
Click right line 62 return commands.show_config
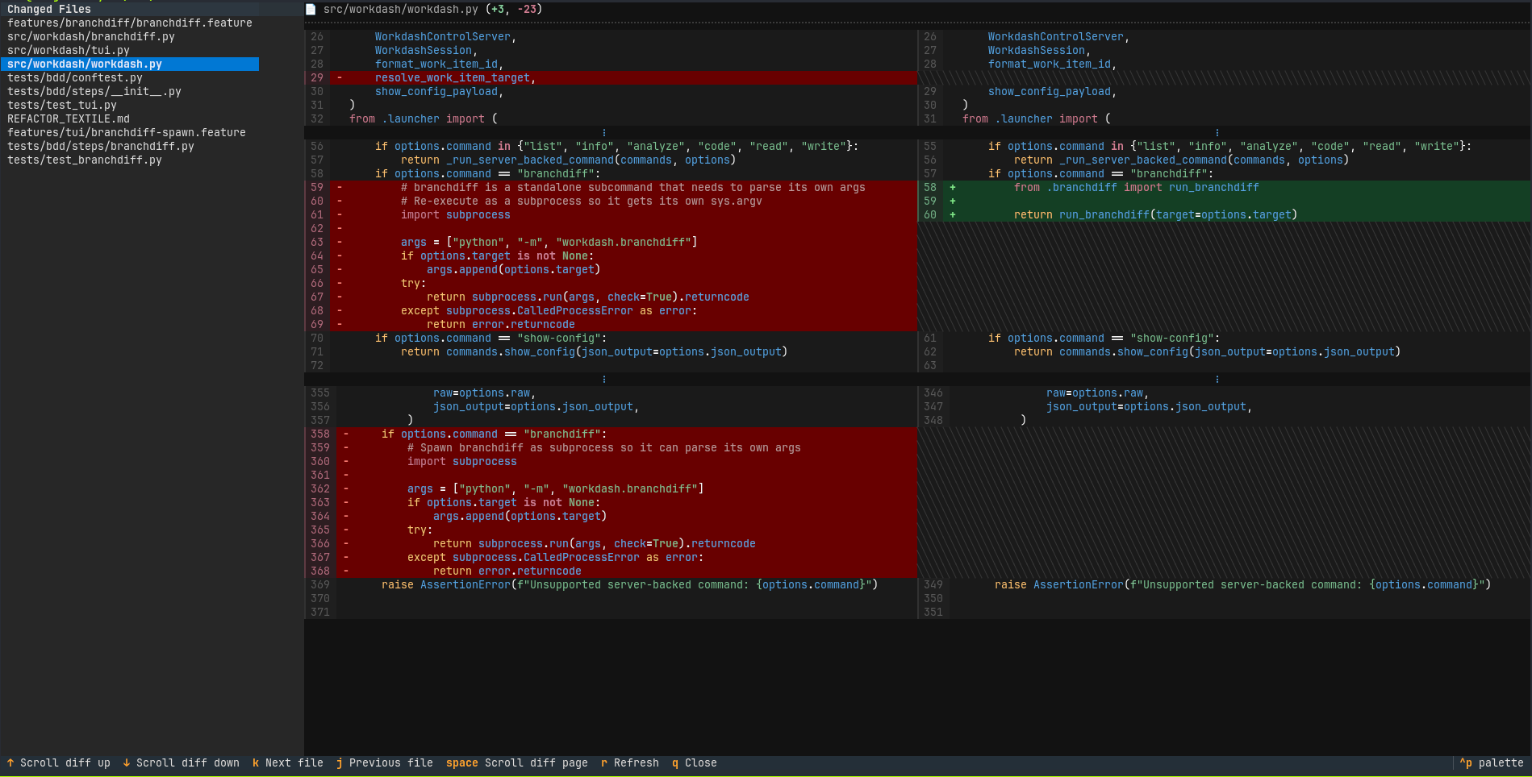[x=1225, y=352]
